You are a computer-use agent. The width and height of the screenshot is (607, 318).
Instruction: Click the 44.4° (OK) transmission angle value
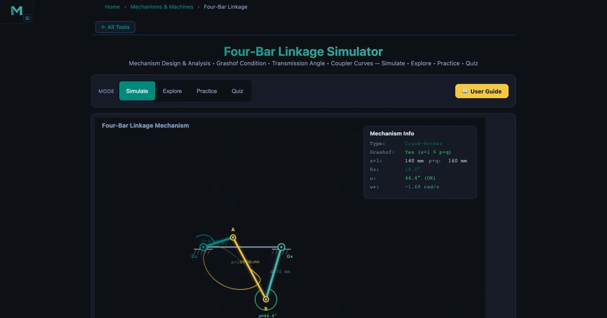click(420, 178)
